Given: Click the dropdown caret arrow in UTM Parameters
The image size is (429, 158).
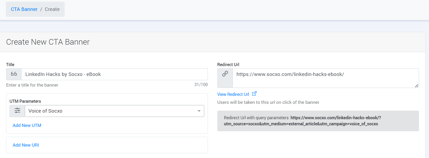Looking at the screenshot, I should [x=199, y=111].
